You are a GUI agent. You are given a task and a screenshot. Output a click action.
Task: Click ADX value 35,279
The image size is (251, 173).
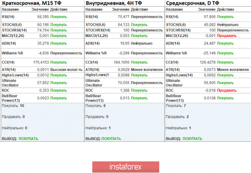(x=43, y=43)
